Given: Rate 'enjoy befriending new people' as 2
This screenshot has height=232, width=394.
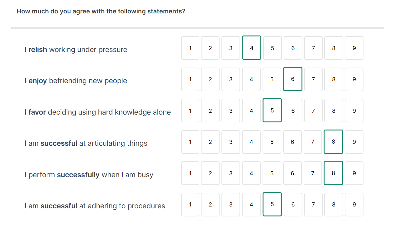Looking at the screenshot, I should (x=210, y=79).
